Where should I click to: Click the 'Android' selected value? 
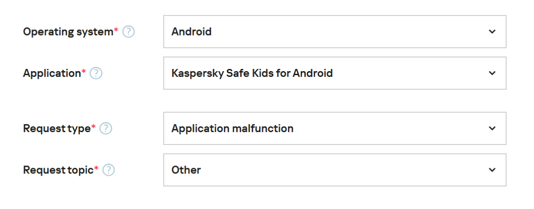192,32
